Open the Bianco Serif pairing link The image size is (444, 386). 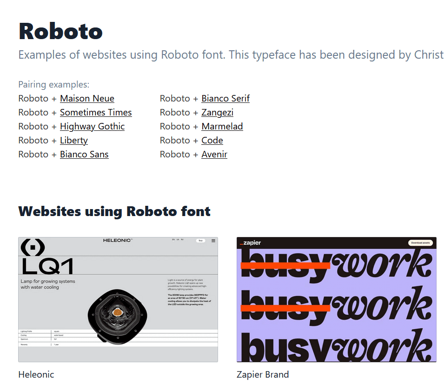tap(225, 98)
